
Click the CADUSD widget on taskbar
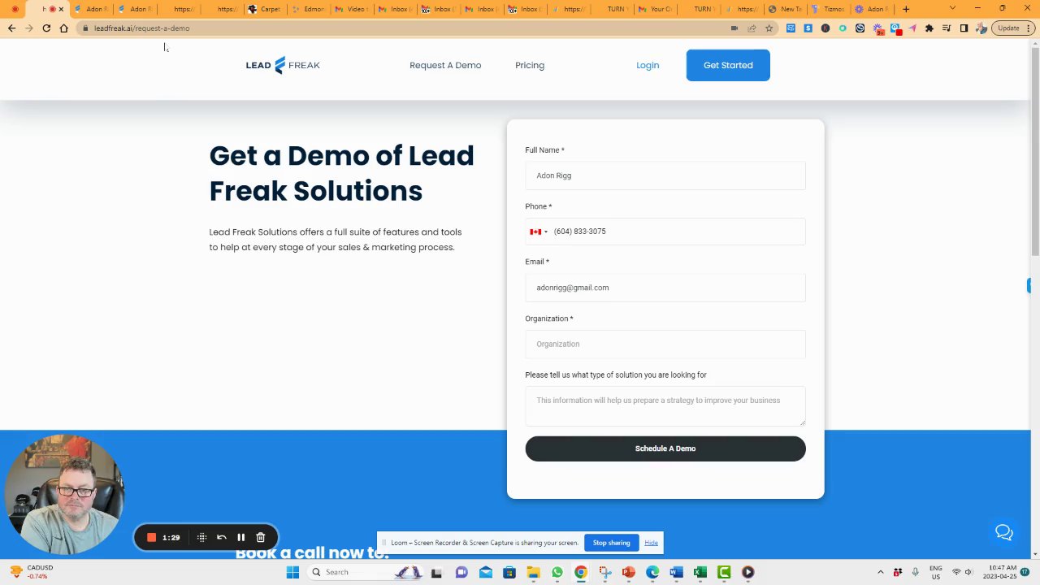pos(32,572)
